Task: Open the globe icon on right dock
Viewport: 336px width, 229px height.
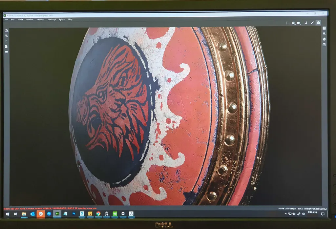Action: [324, 39]
